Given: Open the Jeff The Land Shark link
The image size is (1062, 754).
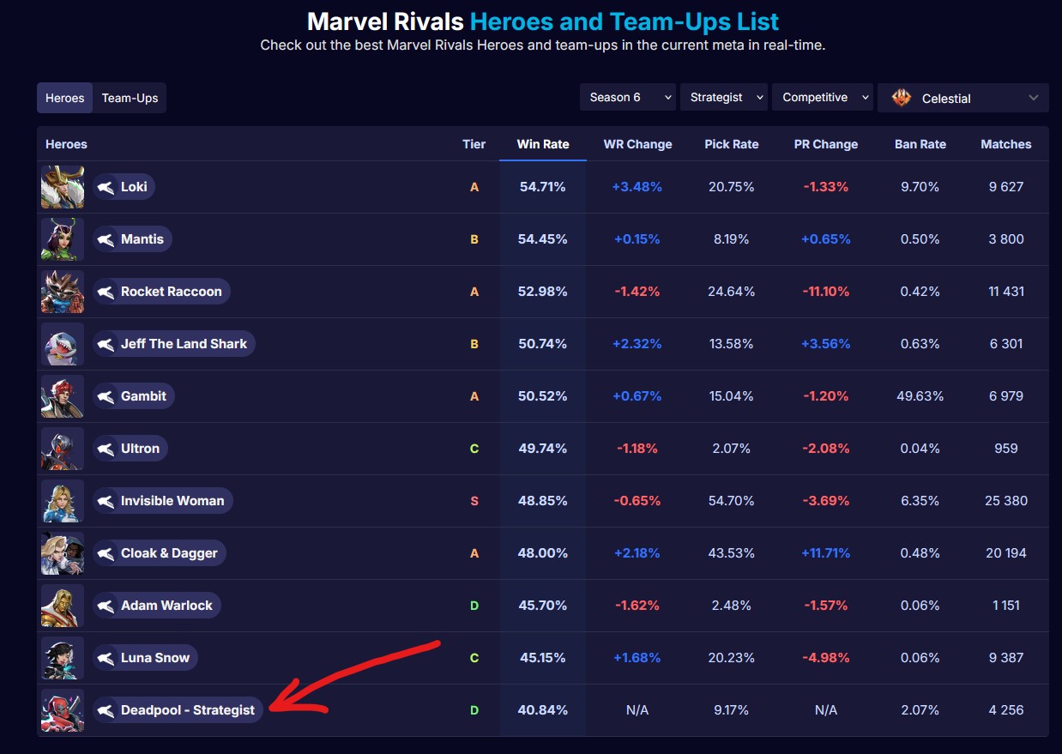Looking at the screenshot, I should tap(173, 344).
